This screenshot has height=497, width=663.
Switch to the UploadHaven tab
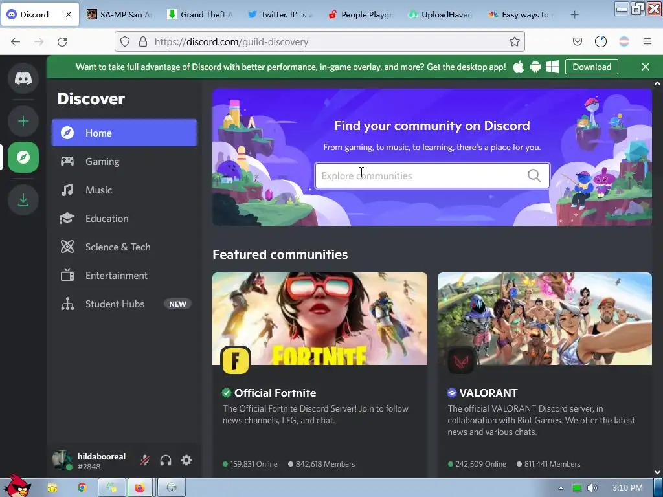[x=440, y=14]
